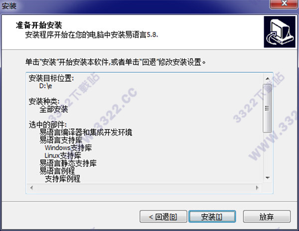
Task: Click the 易语言静态支持库 entry
Action: [x=68, y=163]
